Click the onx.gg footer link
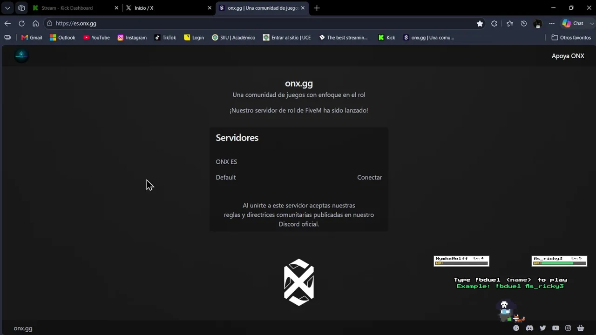 click(23, 328)
